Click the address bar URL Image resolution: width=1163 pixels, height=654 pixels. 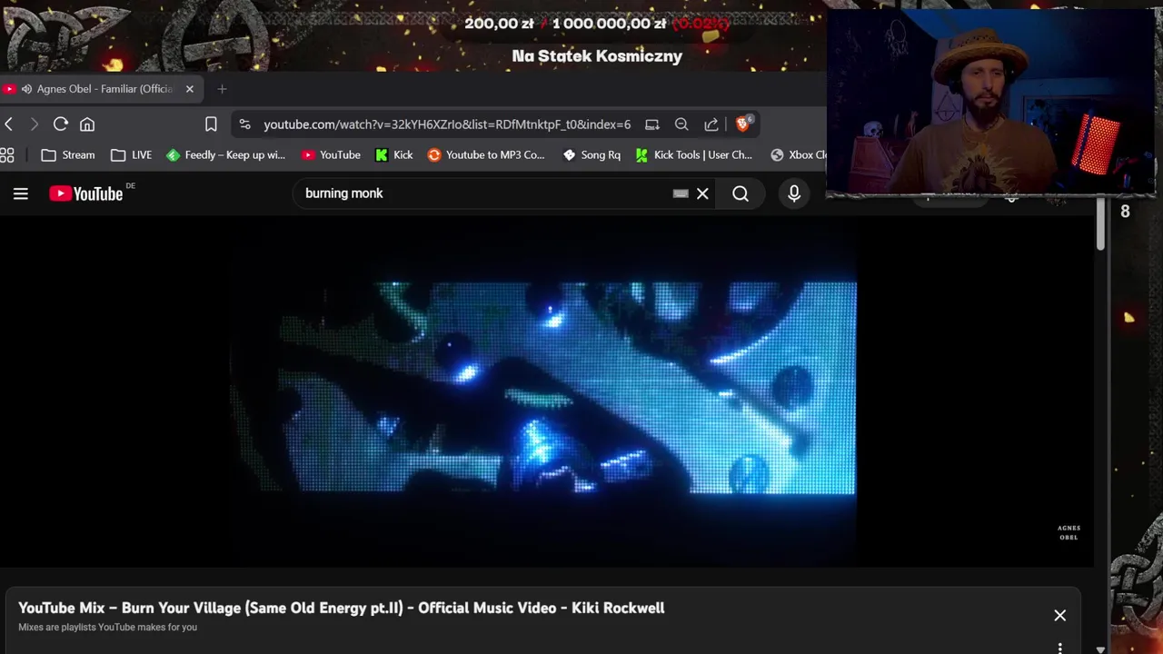447,124
